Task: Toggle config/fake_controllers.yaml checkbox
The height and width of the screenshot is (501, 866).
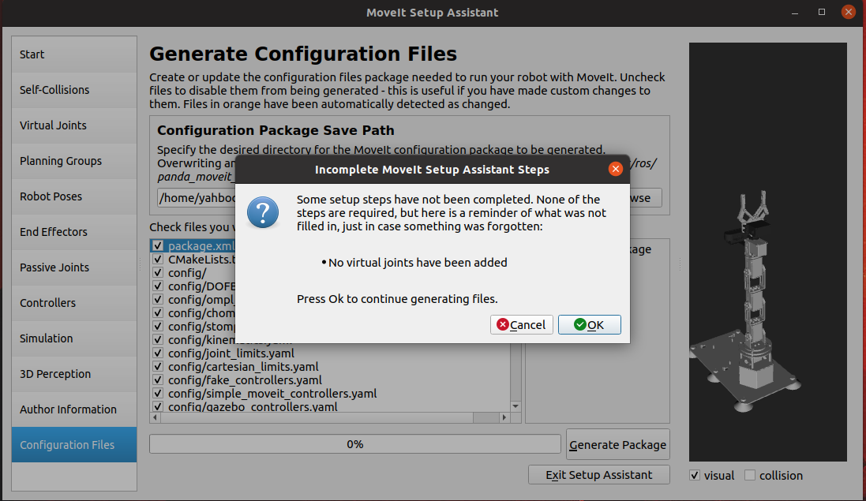Action: click(x=158, y=379)
